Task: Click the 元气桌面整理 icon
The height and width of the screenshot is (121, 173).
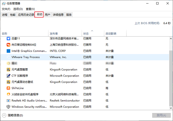Action: pos(8,69)
